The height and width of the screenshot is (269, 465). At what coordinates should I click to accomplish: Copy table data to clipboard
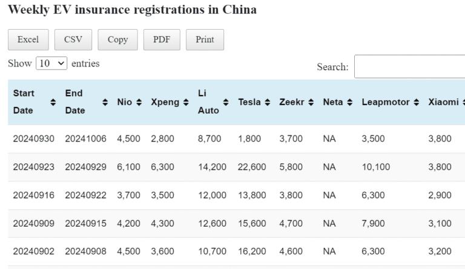(x=117, y=40)
